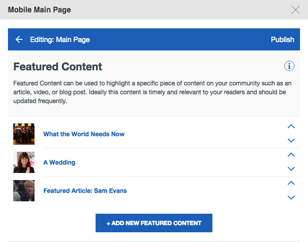Move 'What the World Needs Now' up
Screen dimensions: 308x242
(x=291, y=127)
